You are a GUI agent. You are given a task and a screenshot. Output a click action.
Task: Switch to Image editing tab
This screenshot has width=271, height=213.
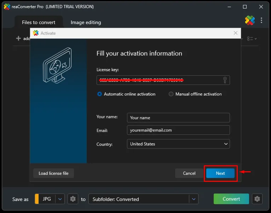(86, 23)
